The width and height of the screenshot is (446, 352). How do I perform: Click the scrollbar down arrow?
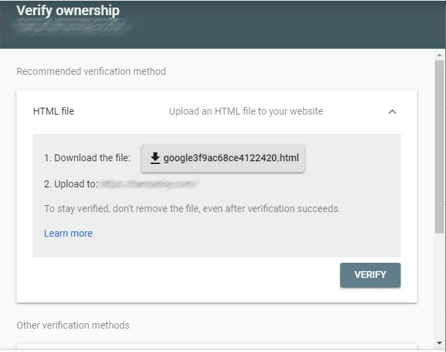pos(439,343)
